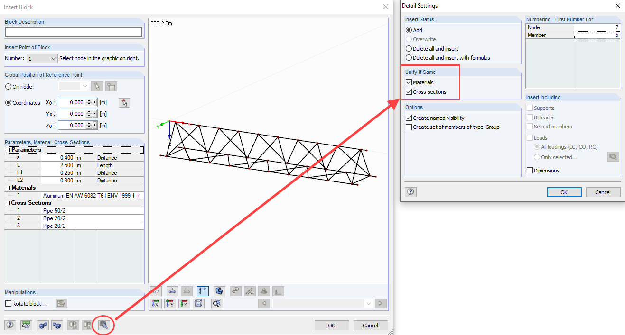Click the Help question mark icon in Insert Block
Screen dimensions: 625x335
[10, 325]
